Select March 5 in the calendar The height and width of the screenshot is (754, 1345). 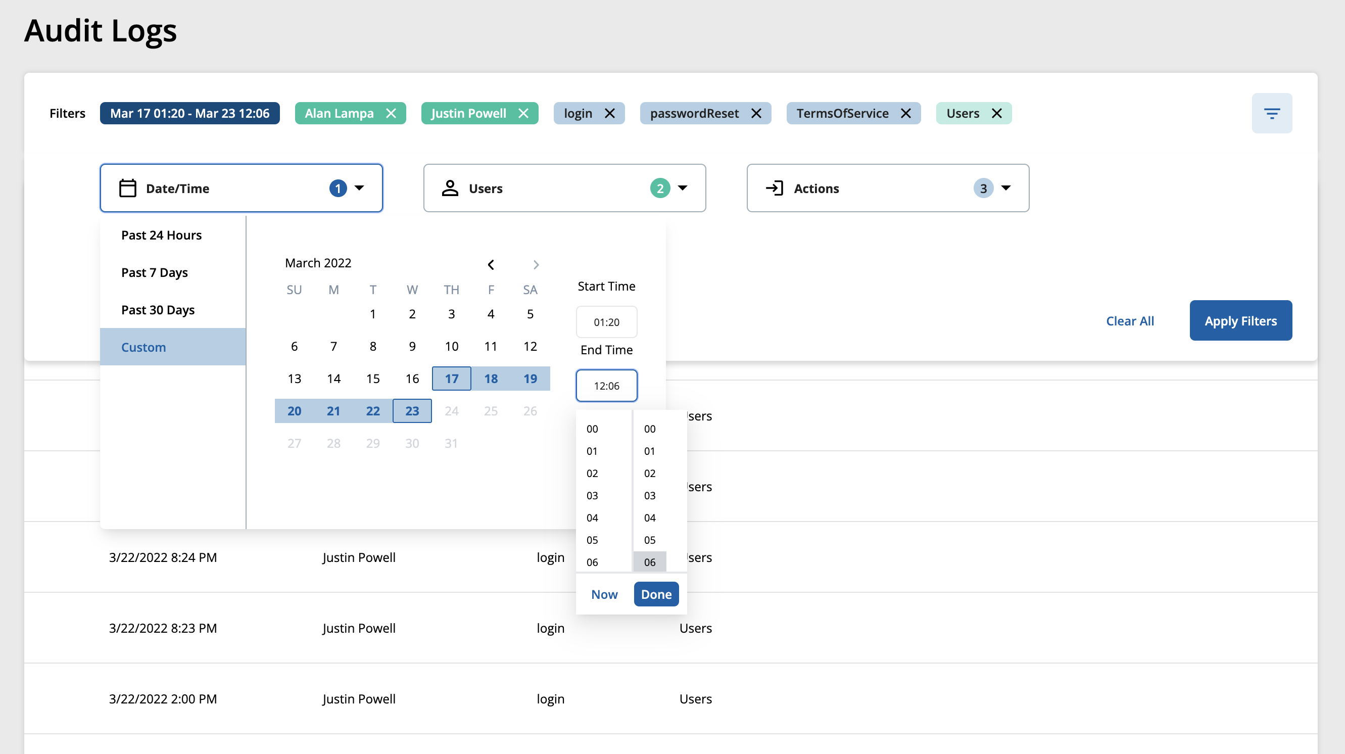pyautogui.click(x=530, y=314)
